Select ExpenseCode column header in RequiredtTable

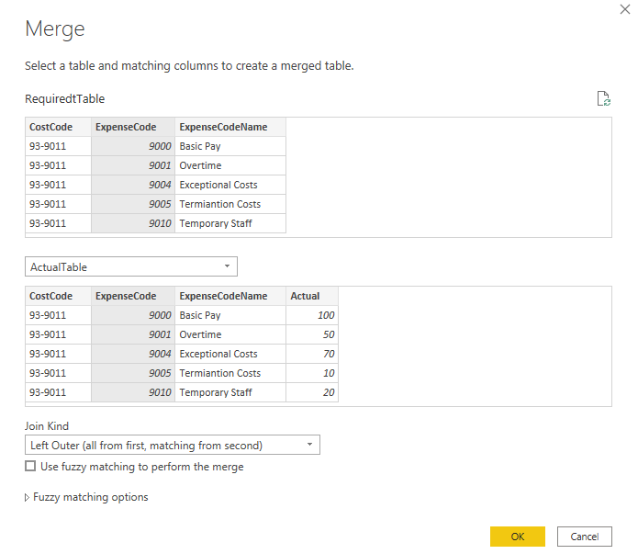click(x=133, y=127)
